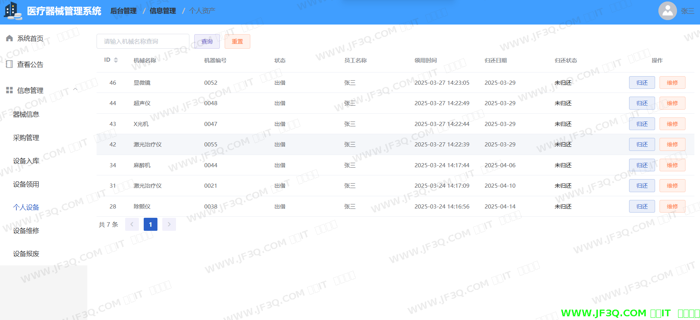The height and width of the screenshot is (320, 700).
Task: Click the grid icon beside 信息管理
Action: (x=10, y=90)
